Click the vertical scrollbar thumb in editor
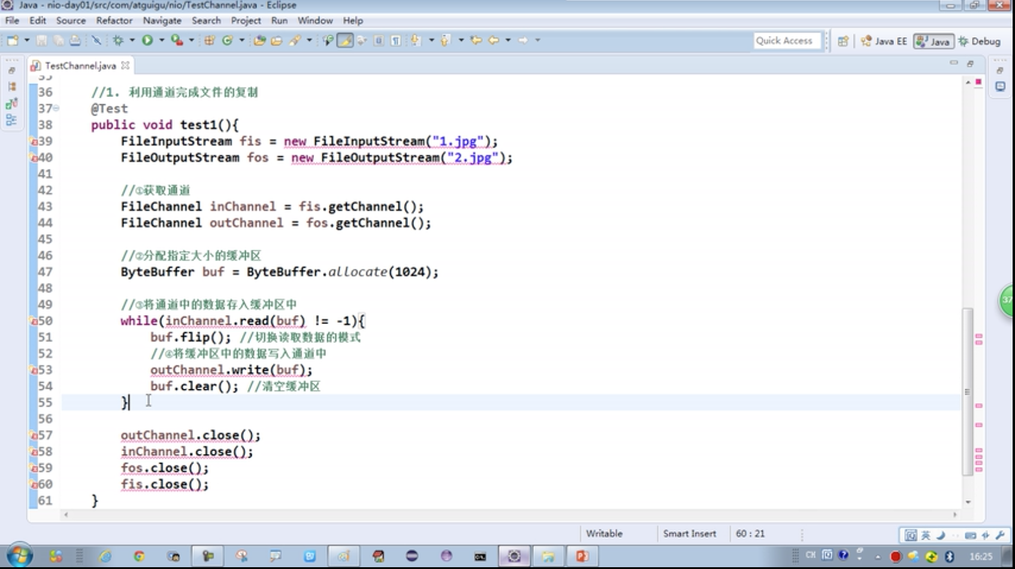The width and height of the screenshot is (1015, 569). [x=968, y=392]
